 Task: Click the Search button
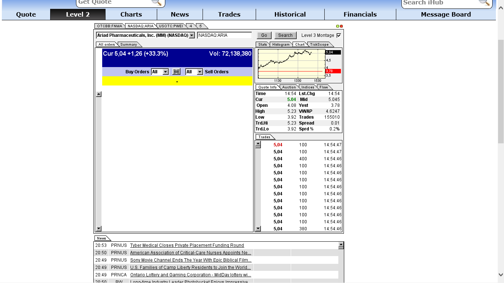click(x=285, y=35)
